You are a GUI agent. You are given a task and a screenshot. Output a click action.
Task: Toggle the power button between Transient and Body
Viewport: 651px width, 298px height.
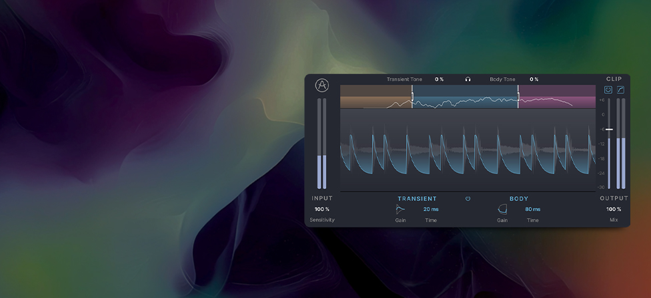tap(468, 198)
